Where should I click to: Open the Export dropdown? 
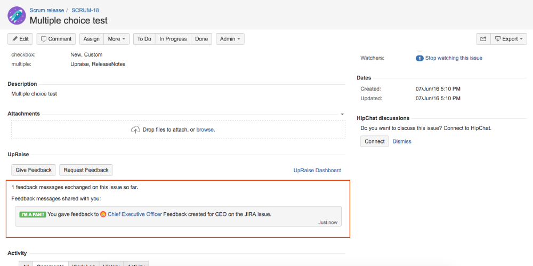pyautogui.click(x=508, y=39)
